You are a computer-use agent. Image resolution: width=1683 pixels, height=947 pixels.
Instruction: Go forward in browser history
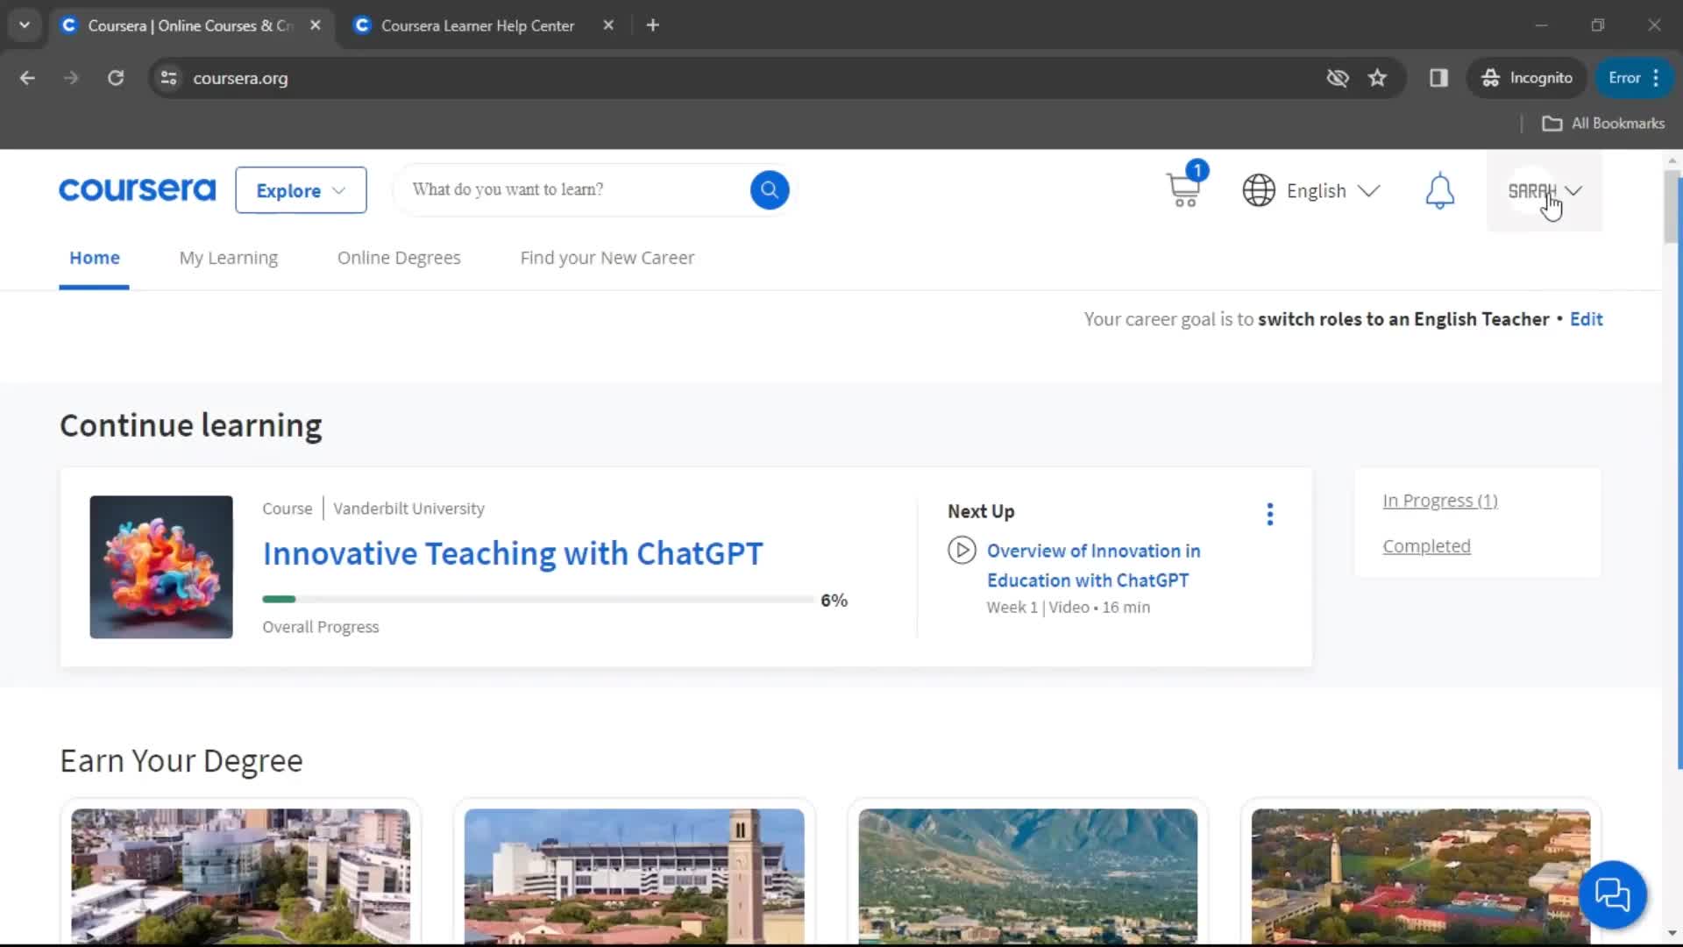click(x=71, y=78)
